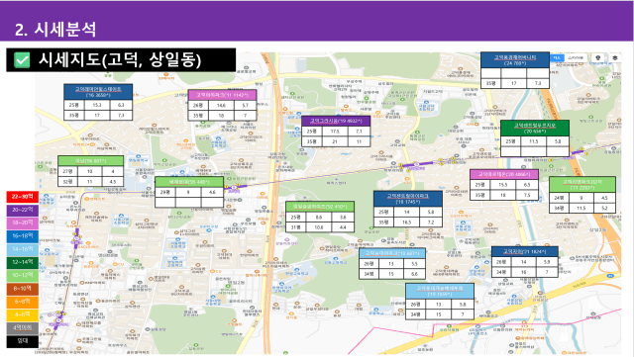Click the green checkmark icon beside 시세지도
Image resolution: width=634 pixels, height=357 pixels.
pyautogui.click(x=22, y=60)
